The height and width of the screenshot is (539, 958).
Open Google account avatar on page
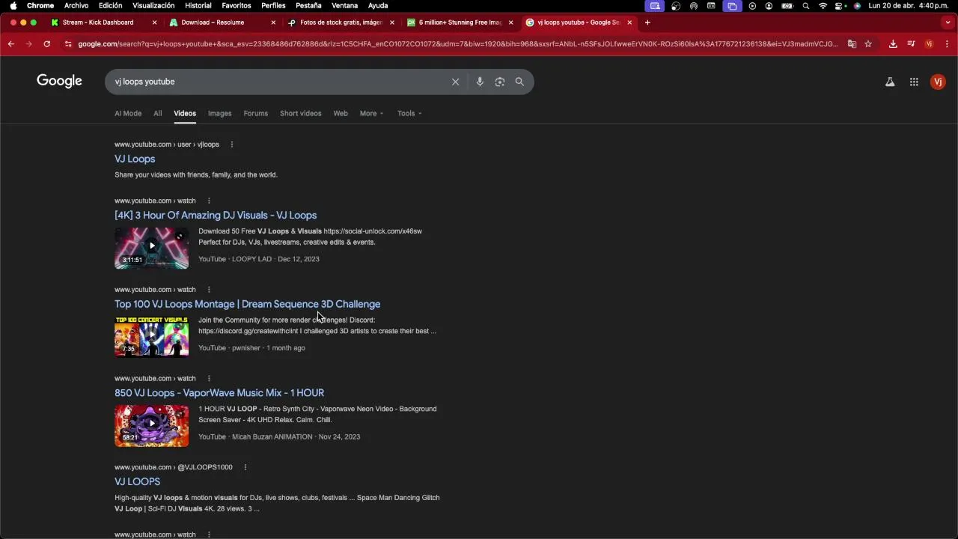pyautogui.click(x=938, y=82)
